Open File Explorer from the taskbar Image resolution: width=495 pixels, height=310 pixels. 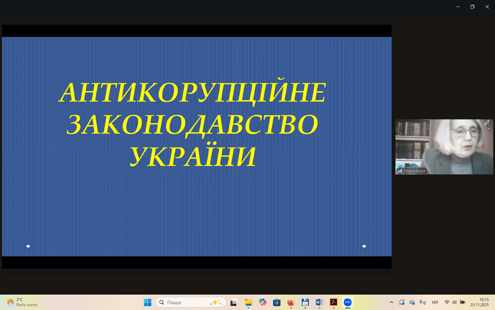(248, 302)
